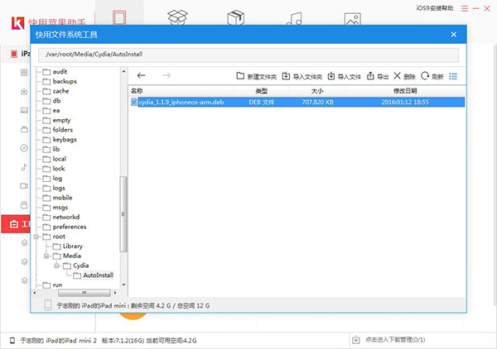The height and width of the screenshot is (349, 497).
Task: Select cydia_1.1.9_iphoneos-arm.deb file
Action: pos(297,102)
